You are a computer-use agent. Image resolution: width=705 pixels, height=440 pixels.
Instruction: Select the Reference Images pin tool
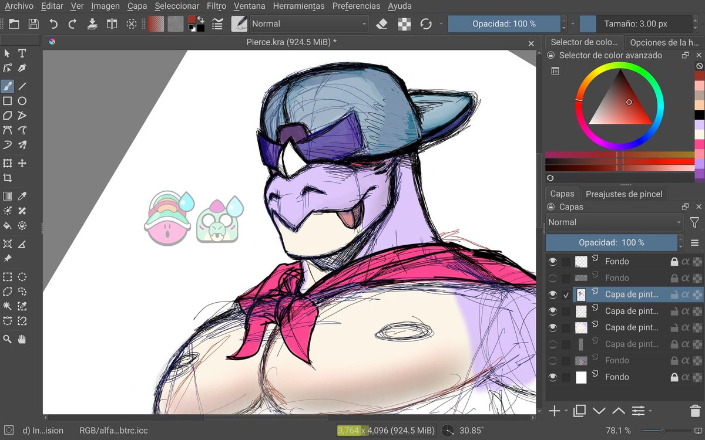[x=8, y=258]
